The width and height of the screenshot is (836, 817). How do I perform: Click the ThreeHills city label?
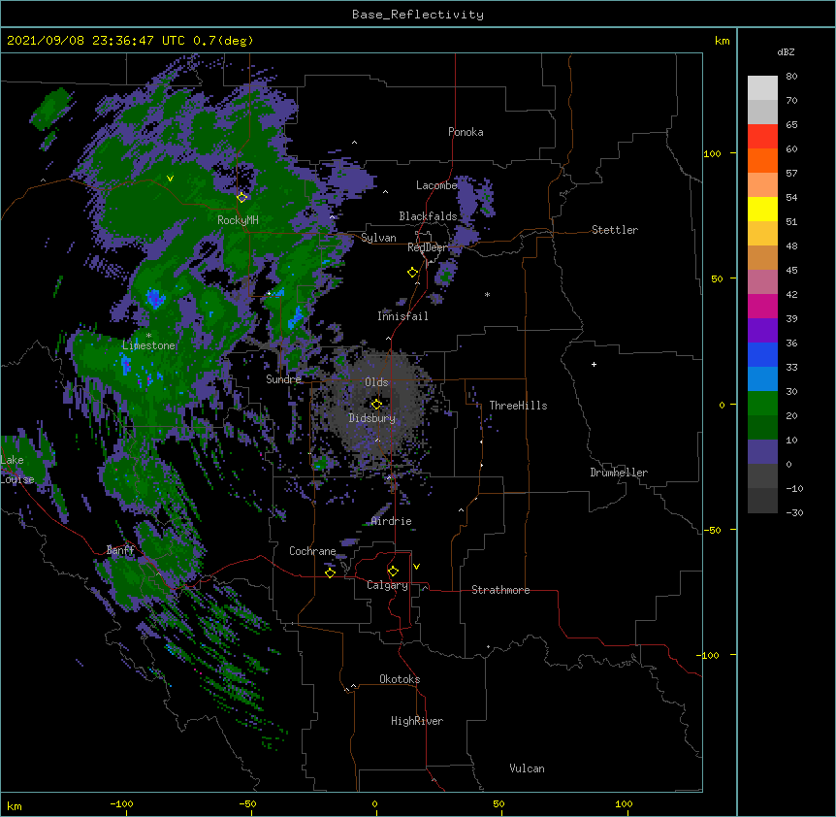518,406
